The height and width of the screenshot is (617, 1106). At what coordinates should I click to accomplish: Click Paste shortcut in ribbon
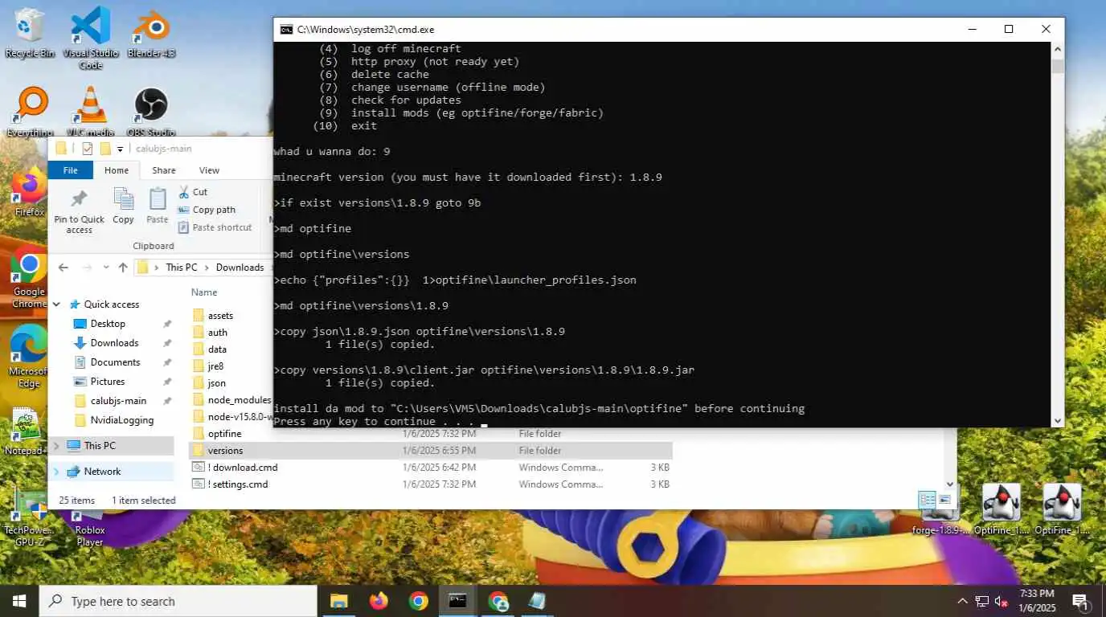click(x=215, y=227)
